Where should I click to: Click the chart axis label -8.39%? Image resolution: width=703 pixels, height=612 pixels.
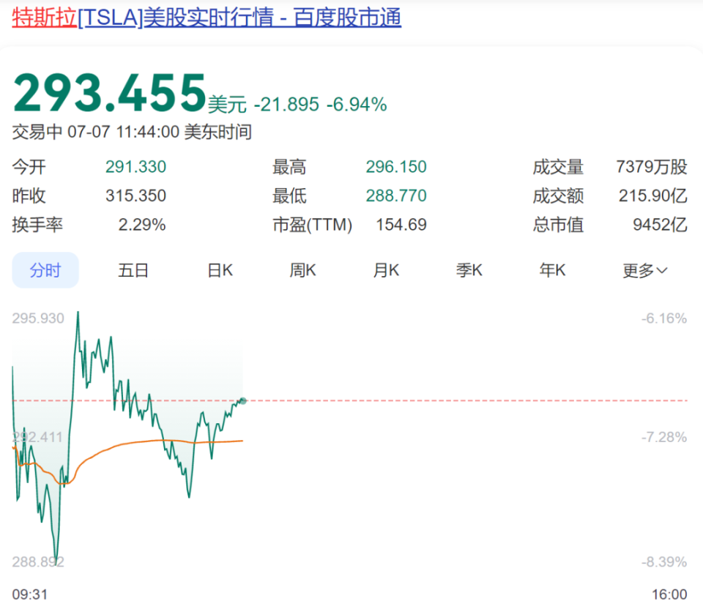[664, 561]
